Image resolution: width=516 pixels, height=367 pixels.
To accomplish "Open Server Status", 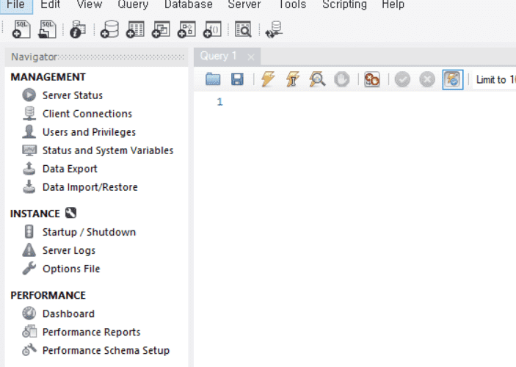I will pyautogui.click(x=73, y=95).
